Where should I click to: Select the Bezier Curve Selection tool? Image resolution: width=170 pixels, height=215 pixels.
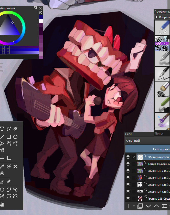pos(9,196)
